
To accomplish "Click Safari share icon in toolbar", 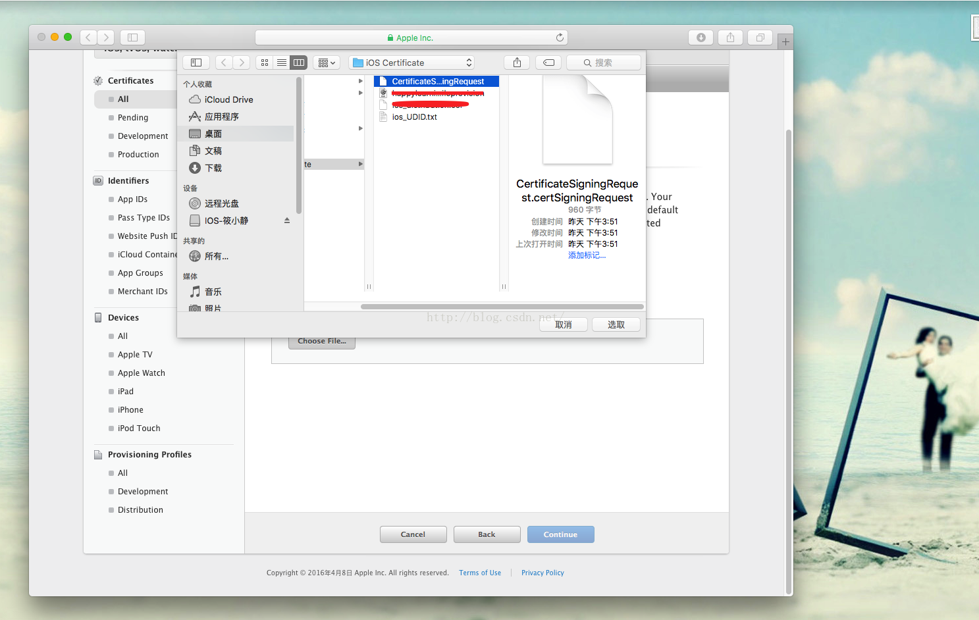I will click(x=730, y=38).
